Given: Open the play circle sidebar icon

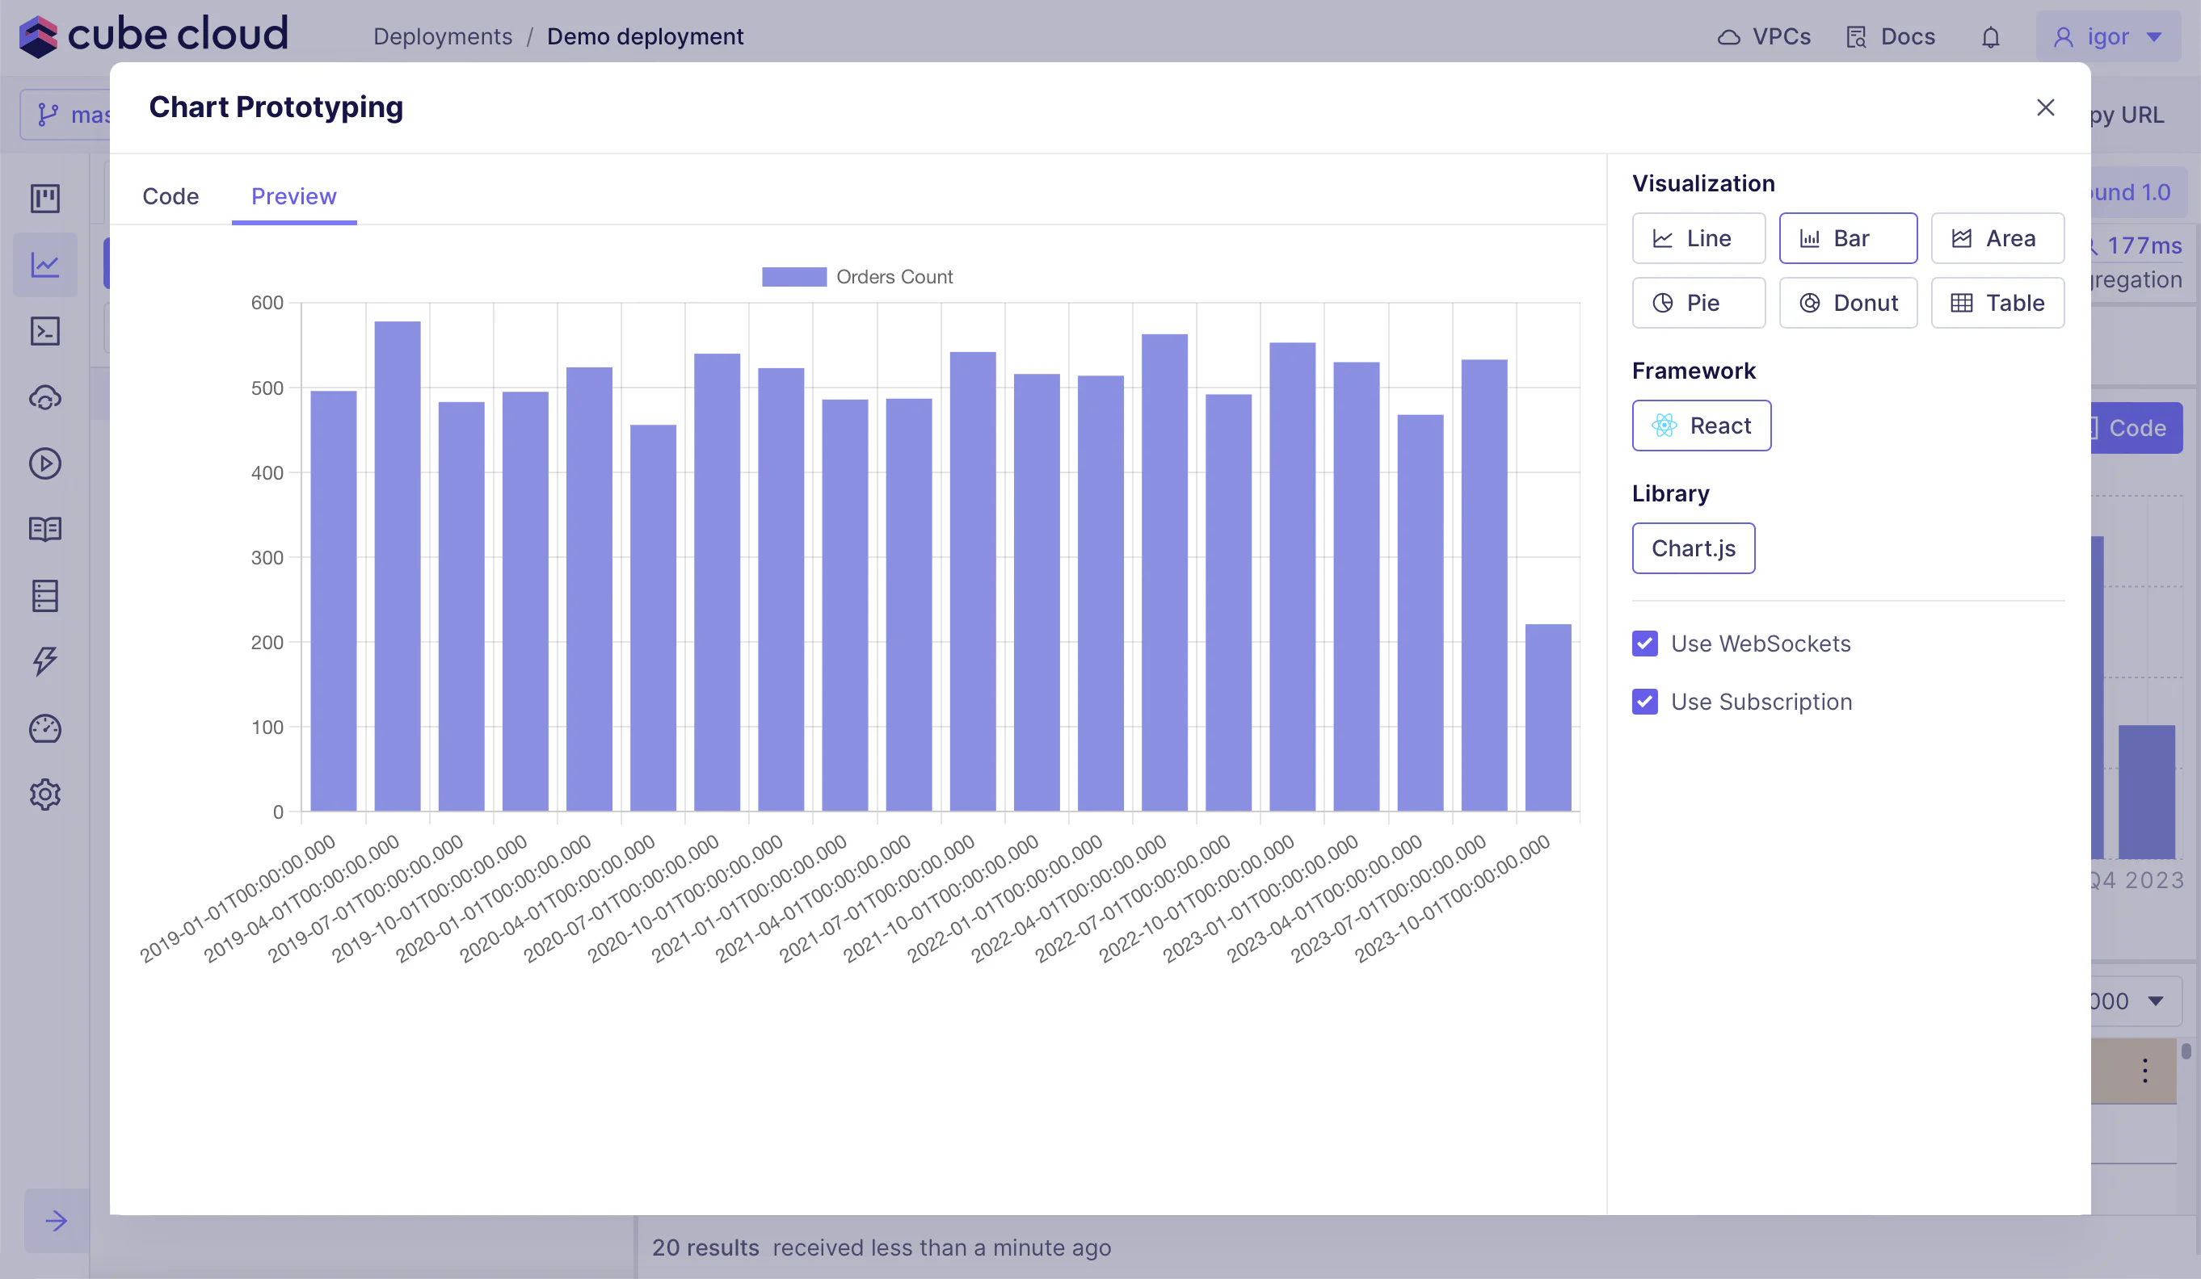Looking at the screenshot, I should 44,463.
